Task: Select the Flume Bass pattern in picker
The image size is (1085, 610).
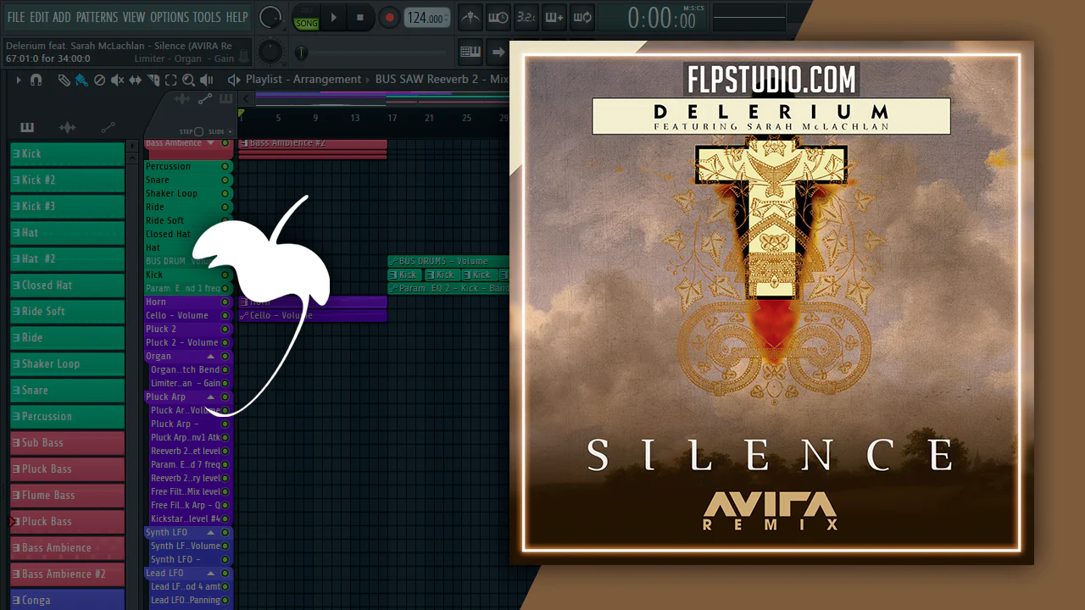Action: [68, 495]
